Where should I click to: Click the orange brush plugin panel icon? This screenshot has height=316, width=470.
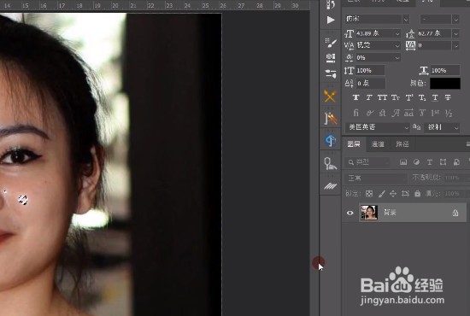pyautogui.click(x=331, y=118)
